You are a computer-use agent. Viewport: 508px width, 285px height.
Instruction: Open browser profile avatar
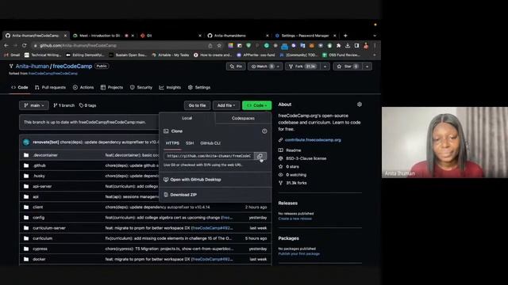pyautogui.click(x=366, y=46)
